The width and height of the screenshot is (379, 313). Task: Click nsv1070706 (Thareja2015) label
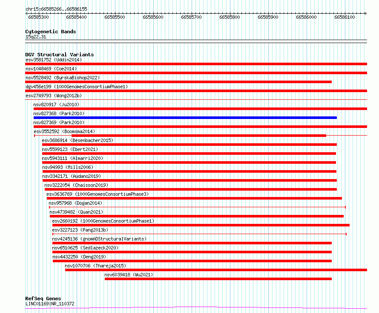(x=95, y=266)
